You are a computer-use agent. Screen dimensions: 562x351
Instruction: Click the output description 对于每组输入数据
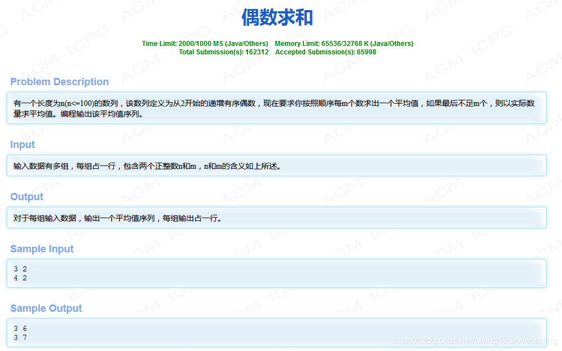click(x=118, y=218)
